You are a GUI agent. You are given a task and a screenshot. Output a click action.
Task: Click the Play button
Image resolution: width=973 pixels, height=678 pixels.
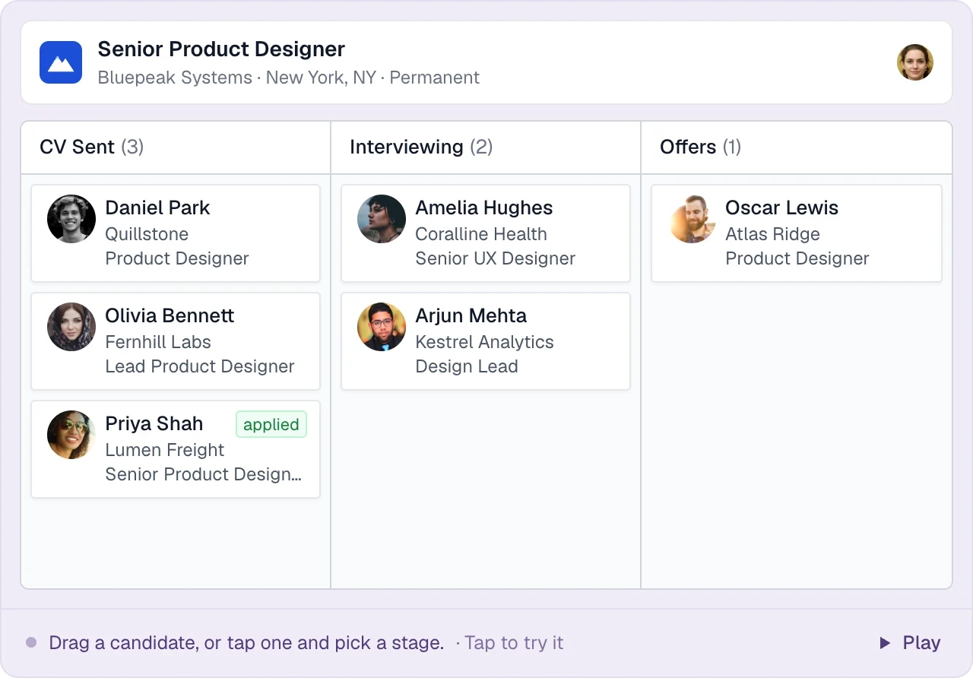(x=910, y=643)
